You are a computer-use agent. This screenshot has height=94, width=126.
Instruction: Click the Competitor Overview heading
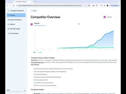(x=45, y=17)
